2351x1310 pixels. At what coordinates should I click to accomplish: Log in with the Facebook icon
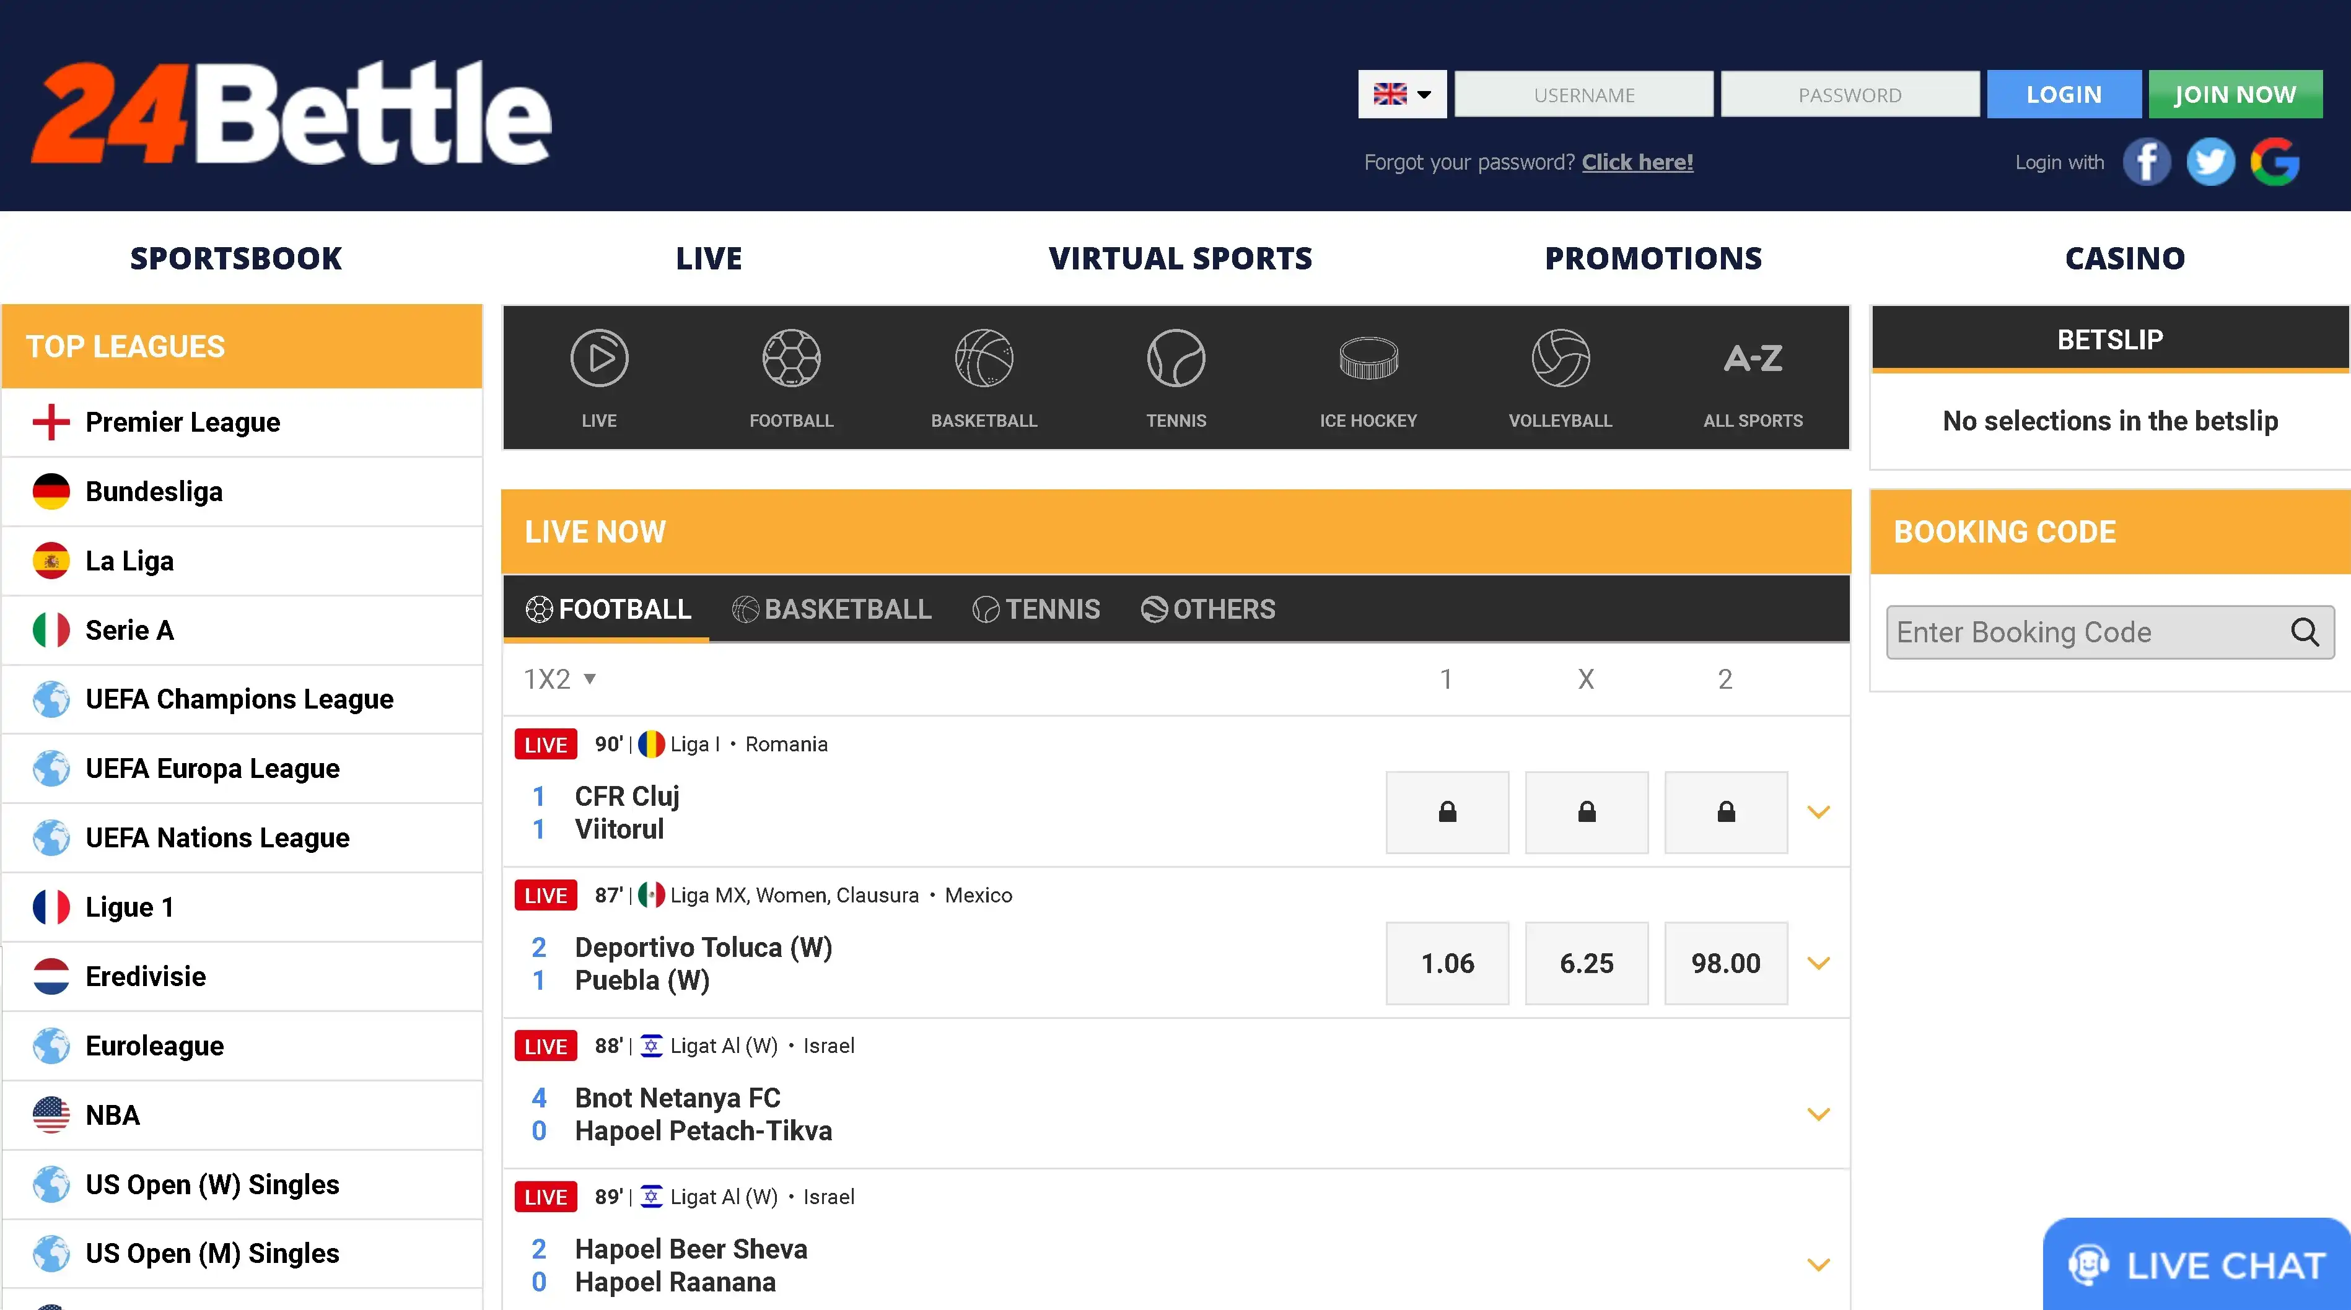[x=2147, y=162]
